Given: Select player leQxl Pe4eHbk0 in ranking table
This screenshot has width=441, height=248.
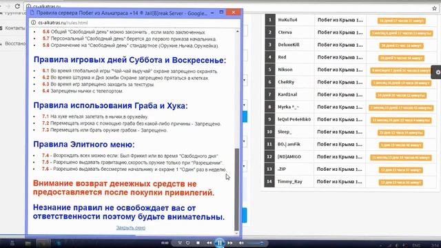Looking at the screenshot, I should [x=294, y=119].
